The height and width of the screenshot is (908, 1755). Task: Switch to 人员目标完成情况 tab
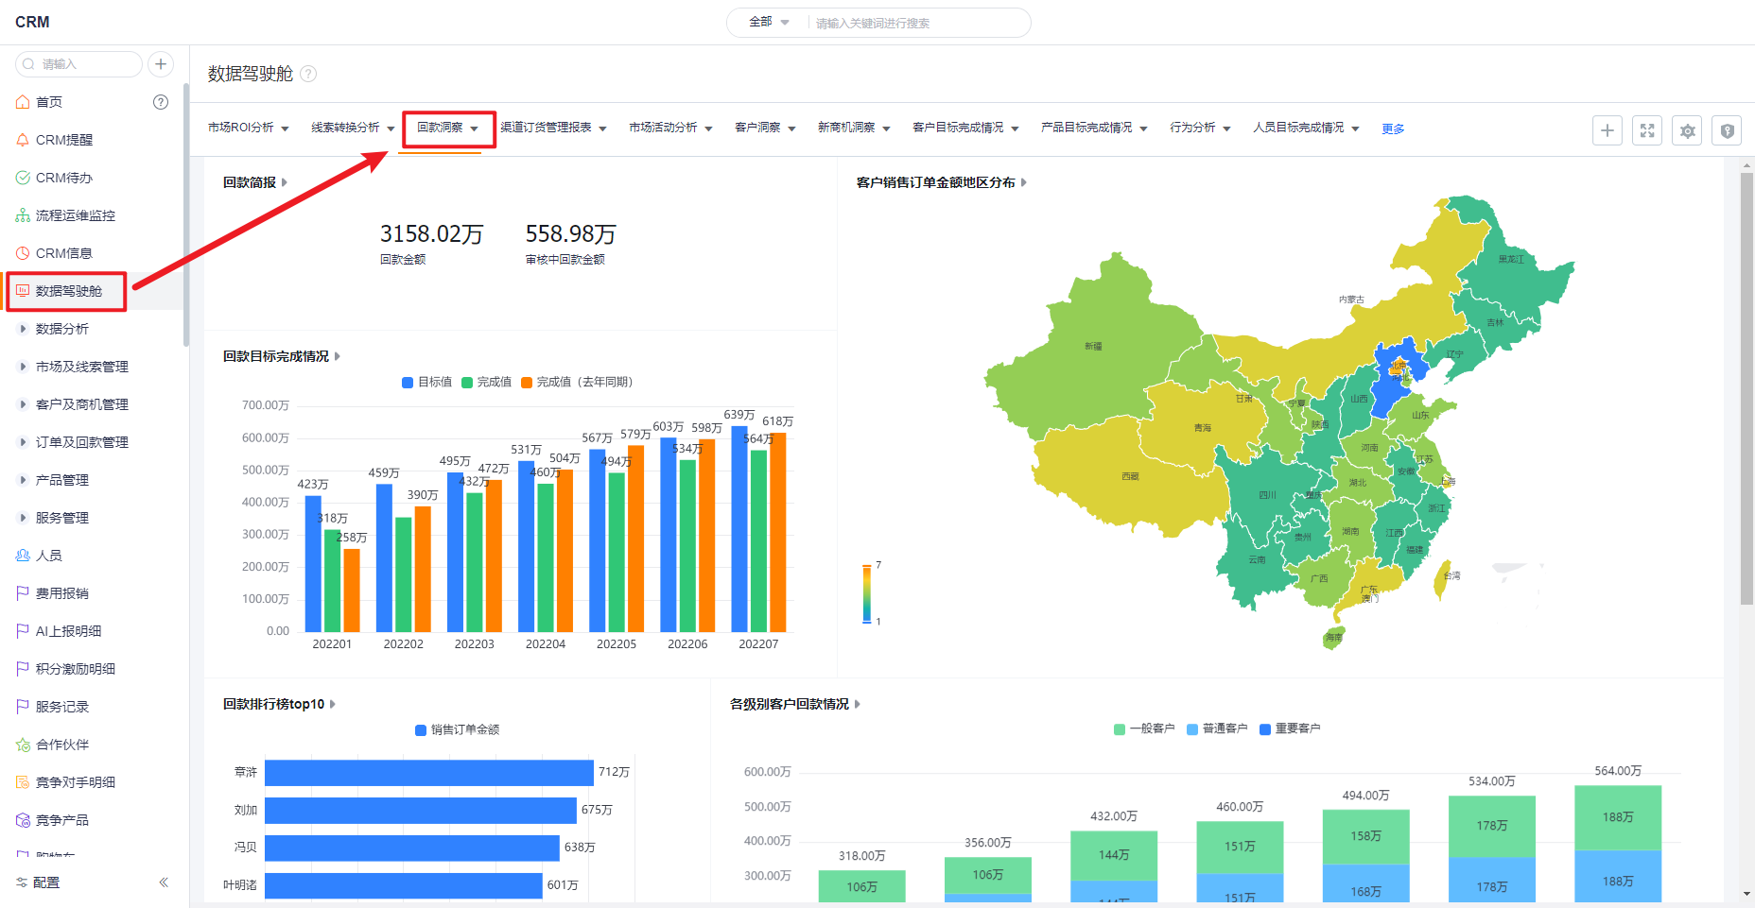[x=1298, y=128]
